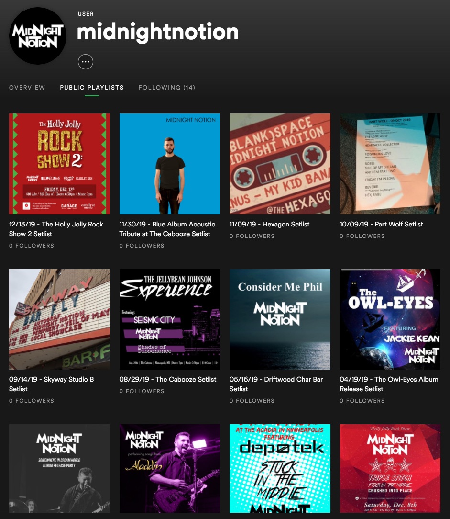Open the Triple Stitch Holly Jolly cover
Viewport: 450px width, 519px height.
click(x=390, y=468)
